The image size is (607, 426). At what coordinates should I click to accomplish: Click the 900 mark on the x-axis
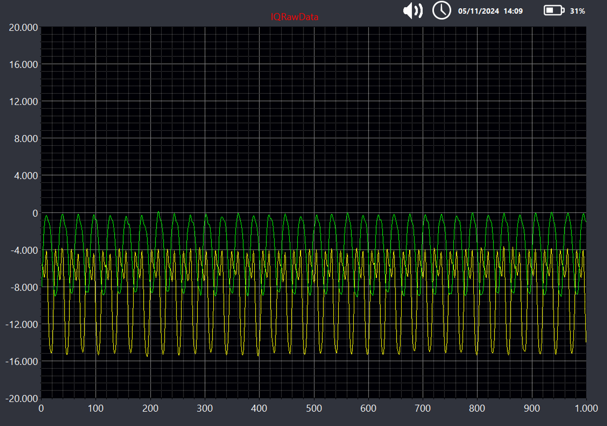533,408
